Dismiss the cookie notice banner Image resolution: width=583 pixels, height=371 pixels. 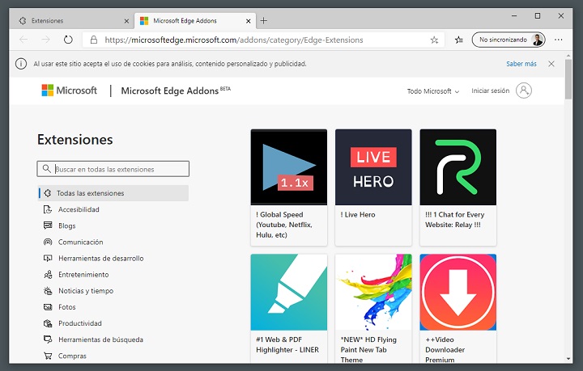pyautogui.click(x=551, y=64)
